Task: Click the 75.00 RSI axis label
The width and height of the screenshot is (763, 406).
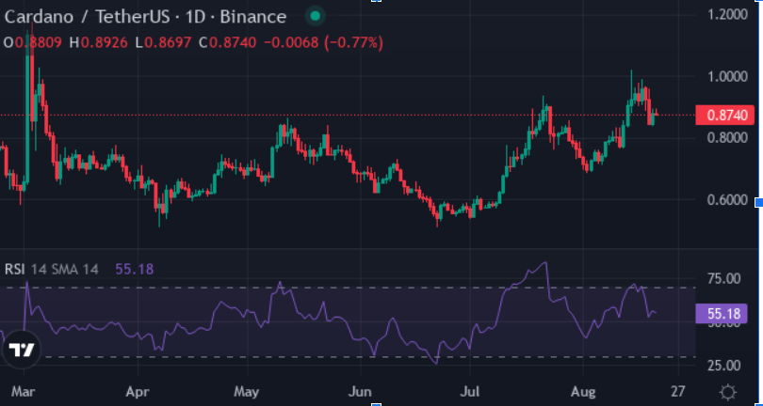Action: (724, 279)
